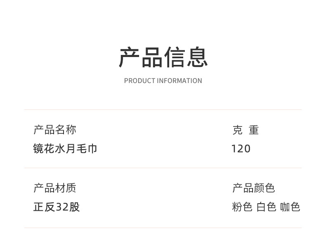Click the divider line above 产品名称
The width and height of the screenshot is (326, 245).
tap(163, 110)
